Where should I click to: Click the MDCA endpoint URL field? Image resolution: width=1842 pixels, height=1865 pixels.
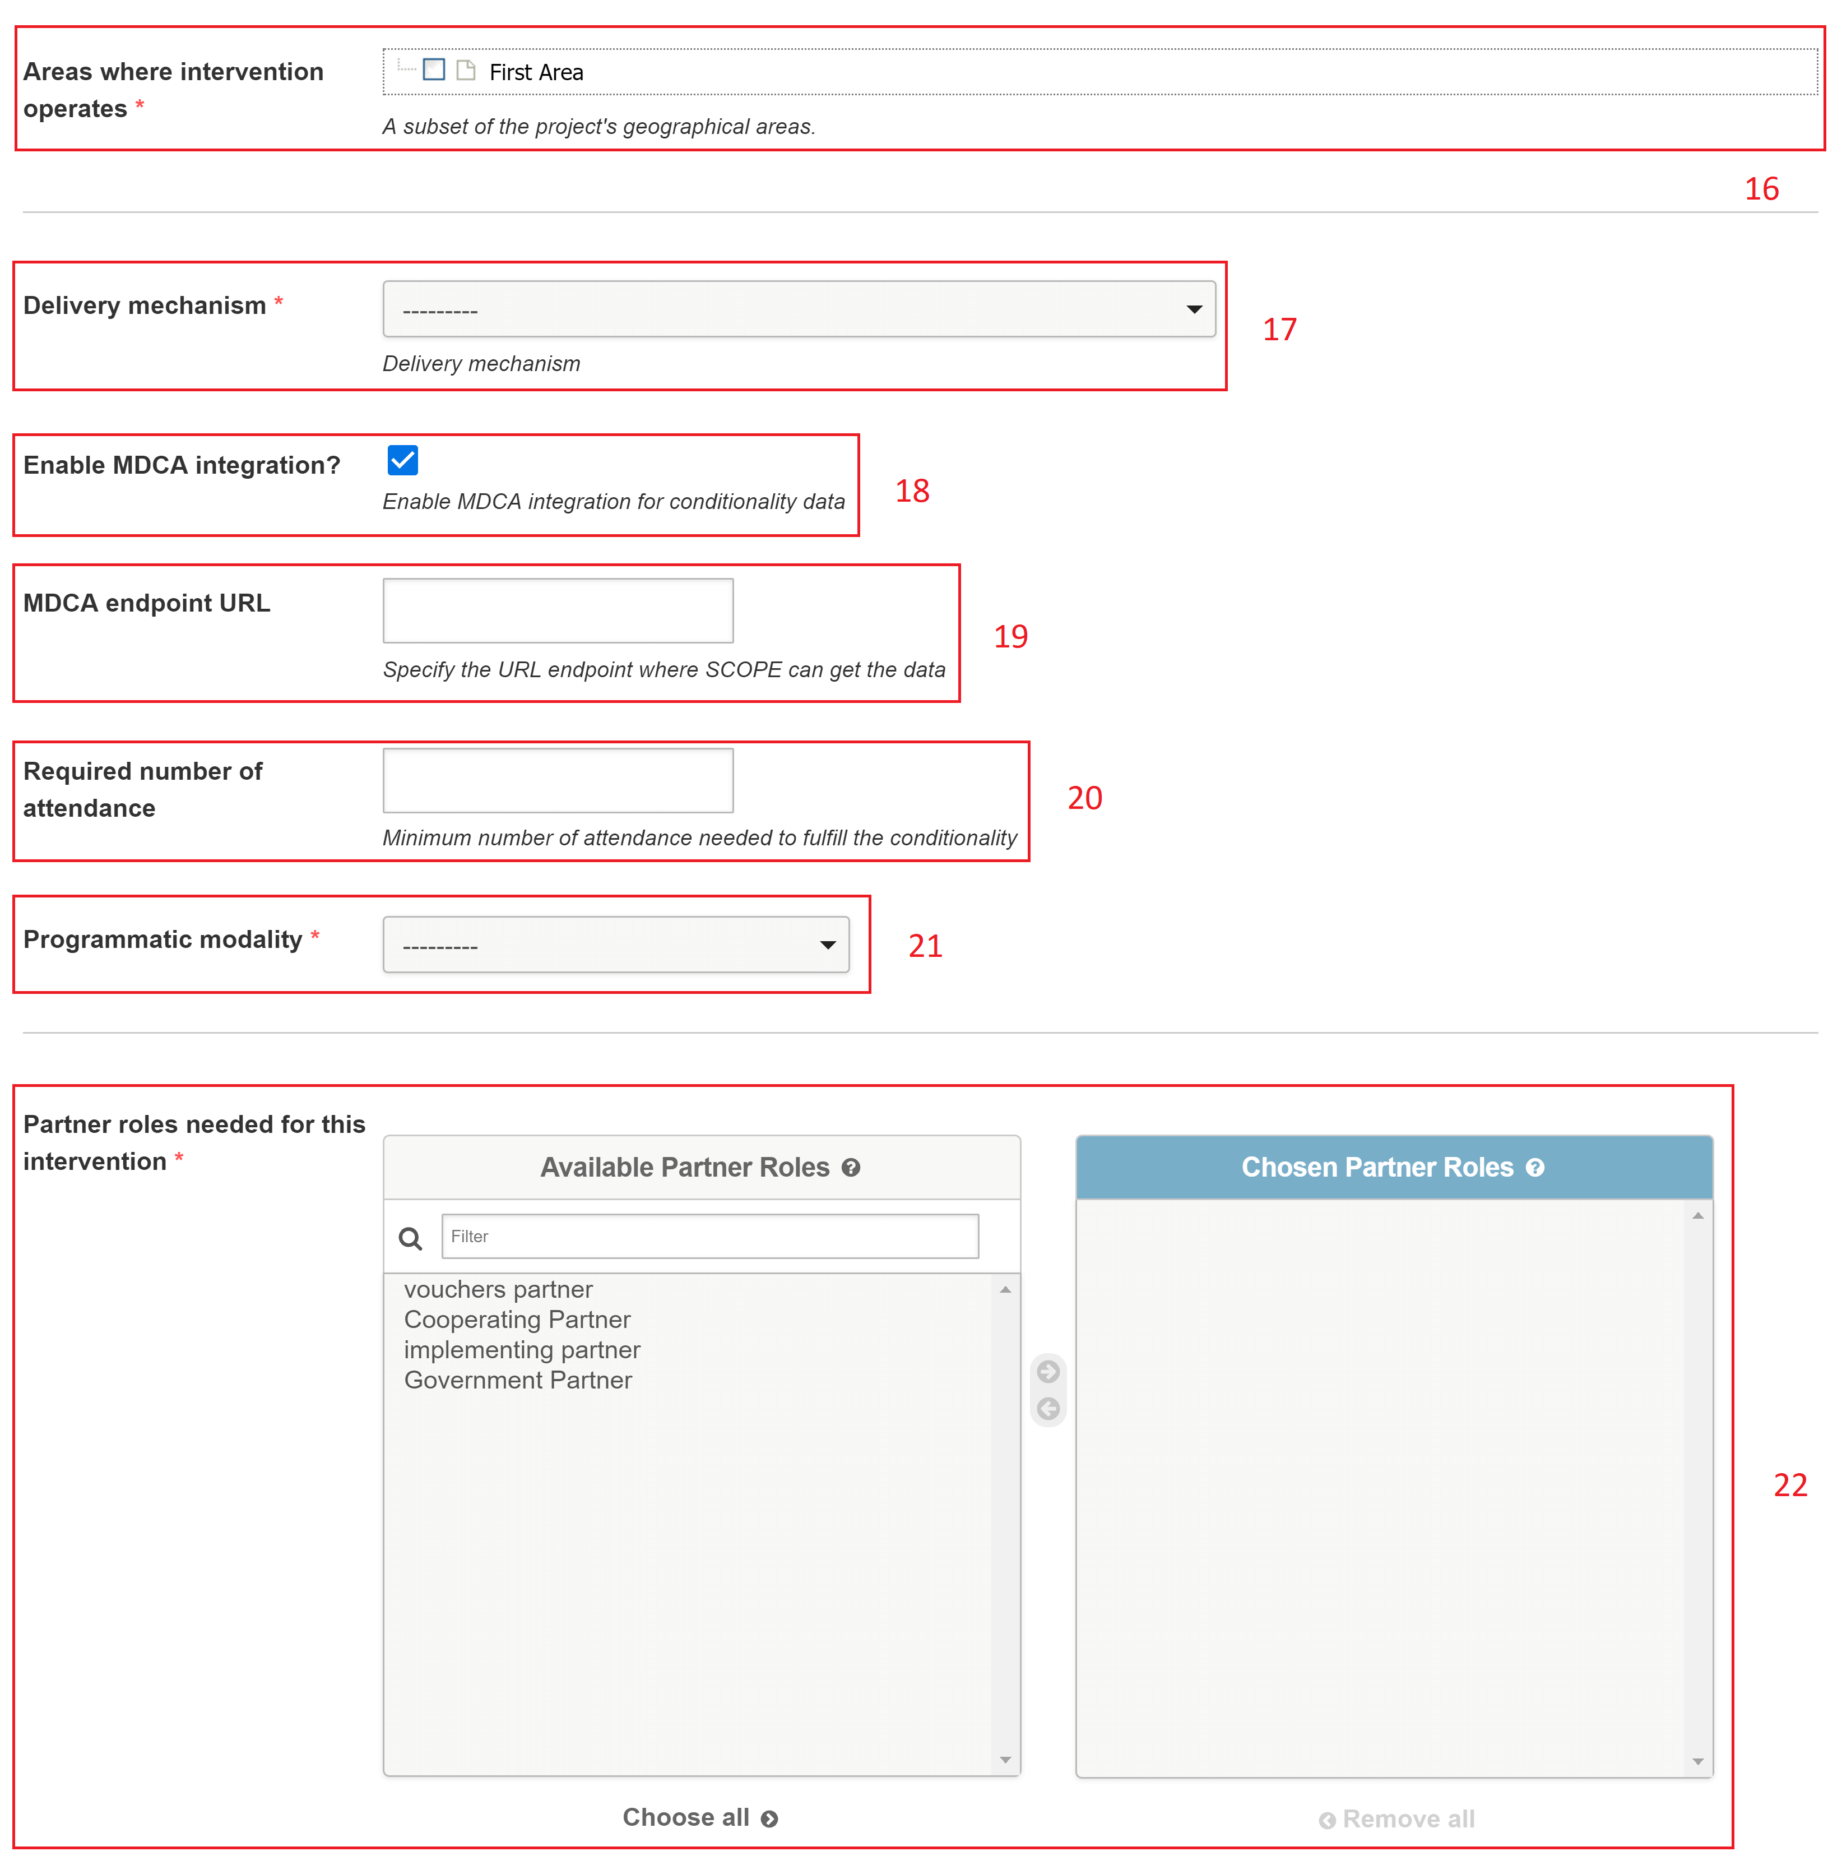558,610
